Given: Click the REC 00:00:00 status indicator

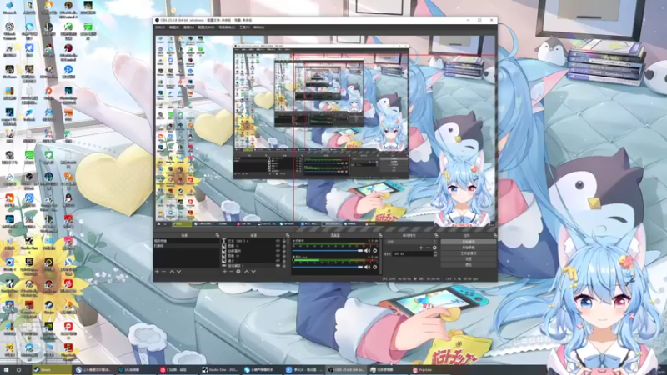Looking at the screenshot, I should [x=429, y=279].
